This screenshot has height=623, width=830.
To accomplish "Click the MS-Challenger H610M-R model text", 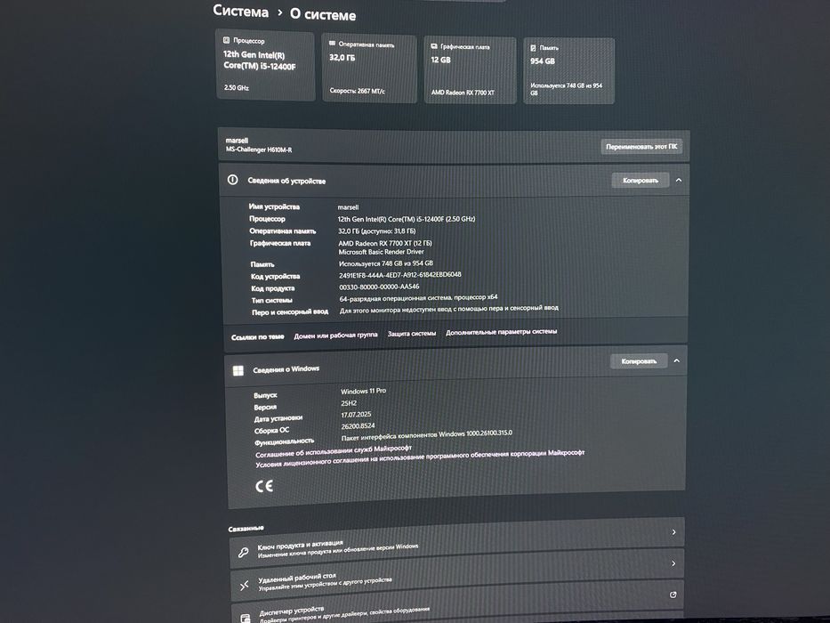I will (259, 150).
